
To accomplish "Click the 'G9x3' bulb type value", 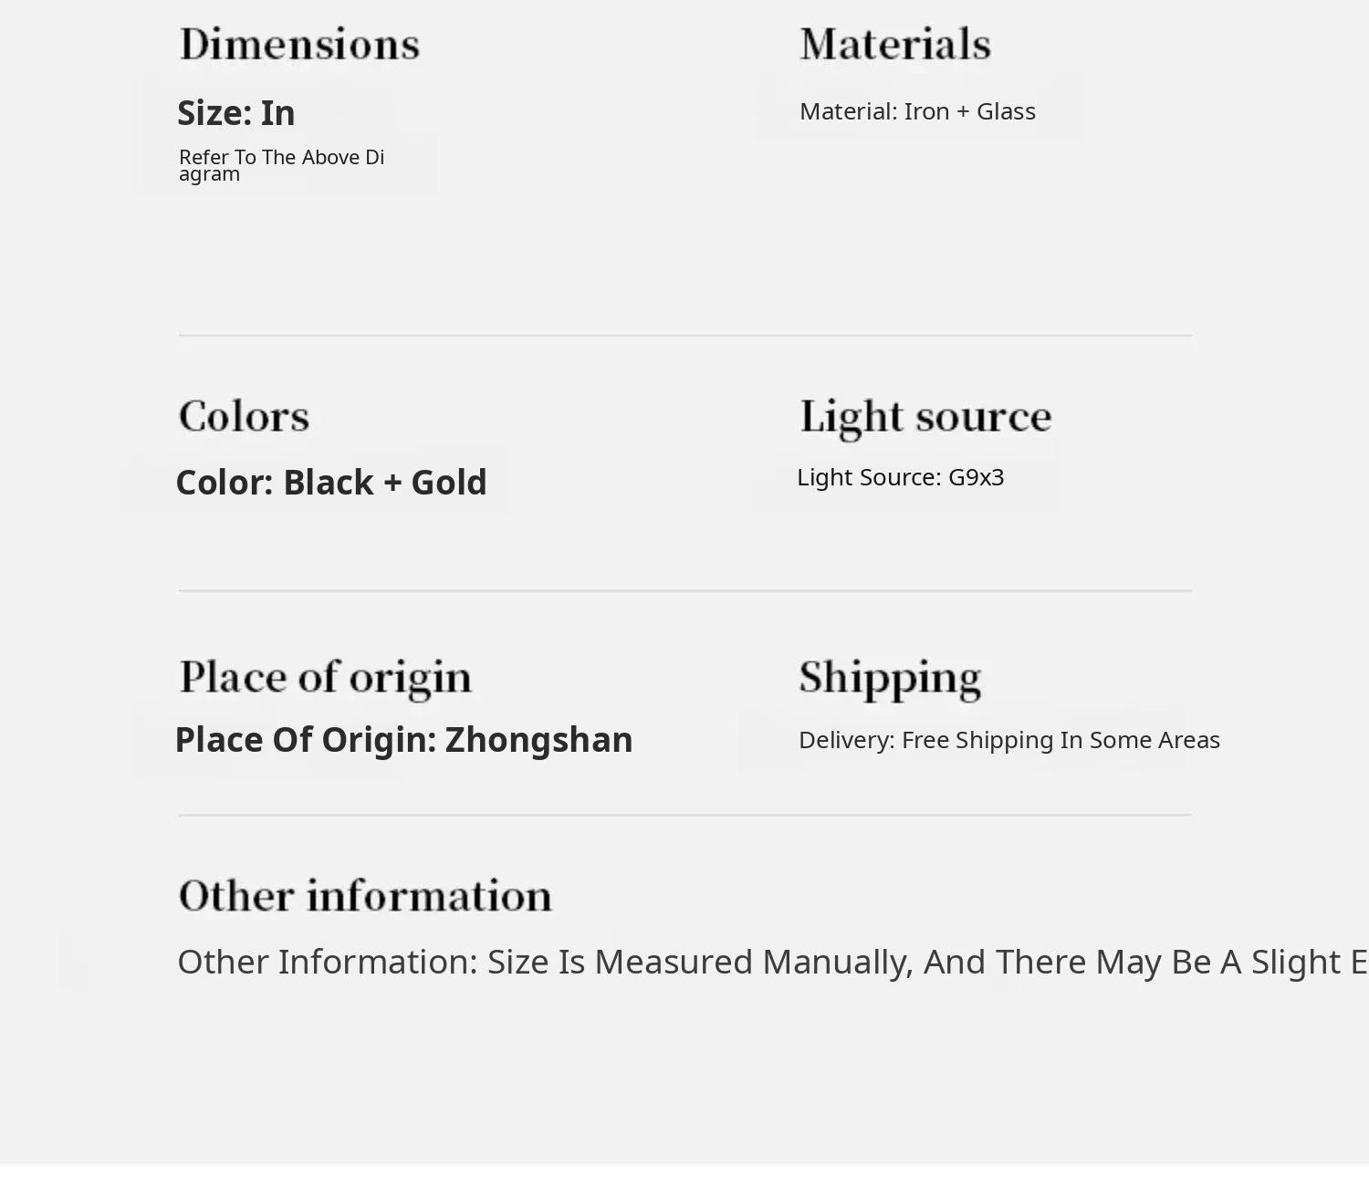I will (976, 477).
